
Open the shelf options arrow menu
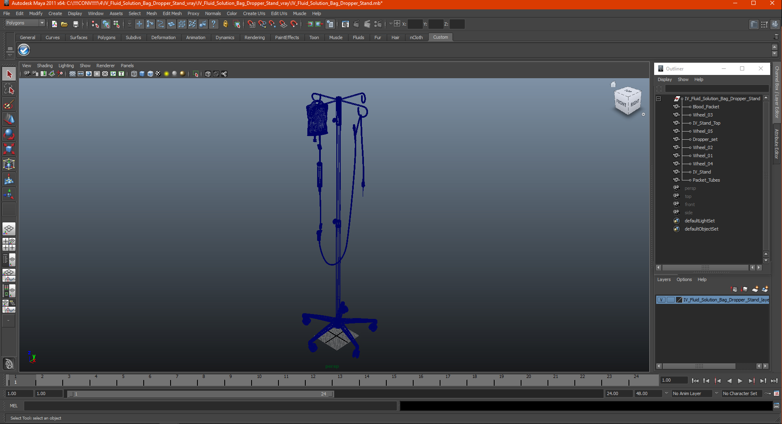[10, 55]
